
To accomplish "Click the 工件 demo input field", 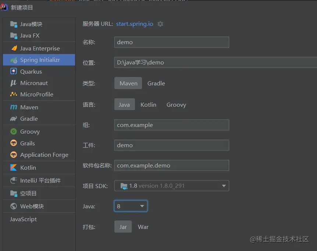I will pos(172,145).
